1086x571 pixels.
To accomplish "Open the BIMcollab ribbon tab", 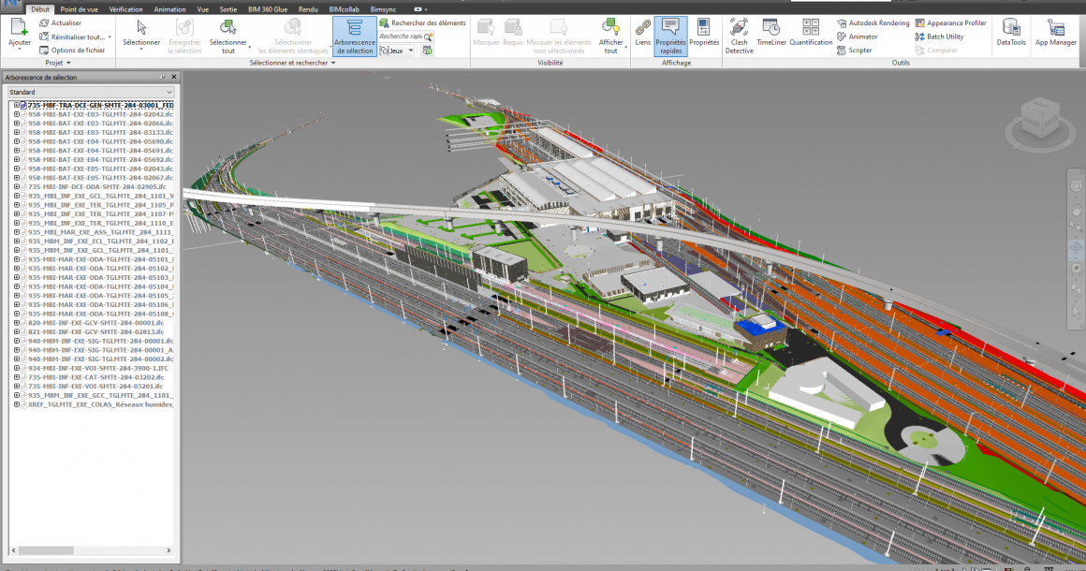I will [345, 9].
